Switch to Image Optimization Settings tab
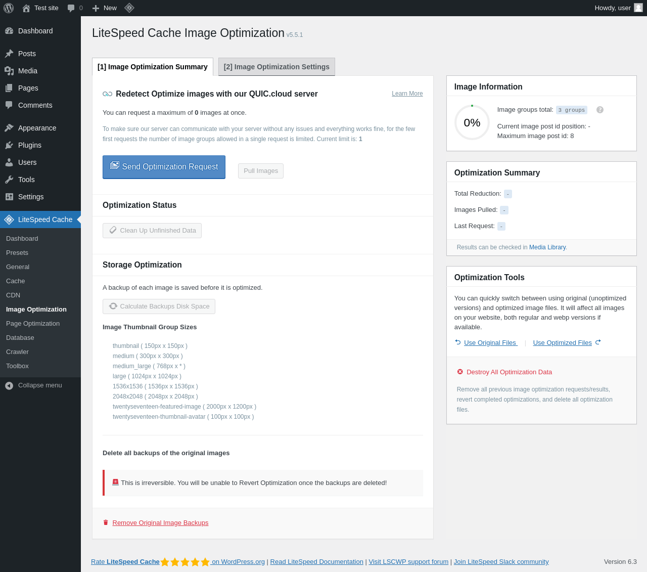The width and height of the screenshot is (647, 572). tap(276, 67)
